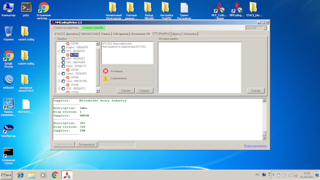Viewport: 320px width, 180px height.
Task: Click the network signal tray icon
Action: coord(290,175)
